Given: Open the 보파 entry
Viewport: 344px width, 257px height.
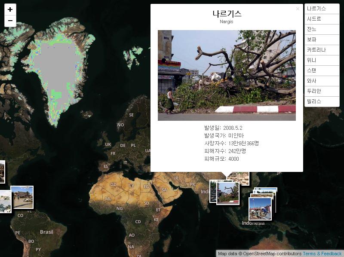Looking at the screenshot, I should [x=322, y=40].
